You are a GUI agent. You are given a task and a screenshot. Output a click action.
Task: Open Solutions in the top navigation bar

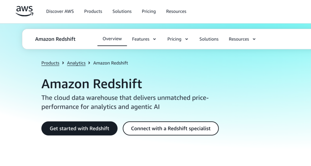pos(122,12)
